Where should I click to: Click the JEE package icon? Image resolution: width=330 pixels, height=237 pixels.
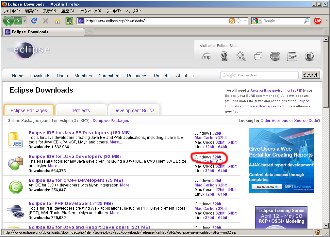(x=16, y=140)
